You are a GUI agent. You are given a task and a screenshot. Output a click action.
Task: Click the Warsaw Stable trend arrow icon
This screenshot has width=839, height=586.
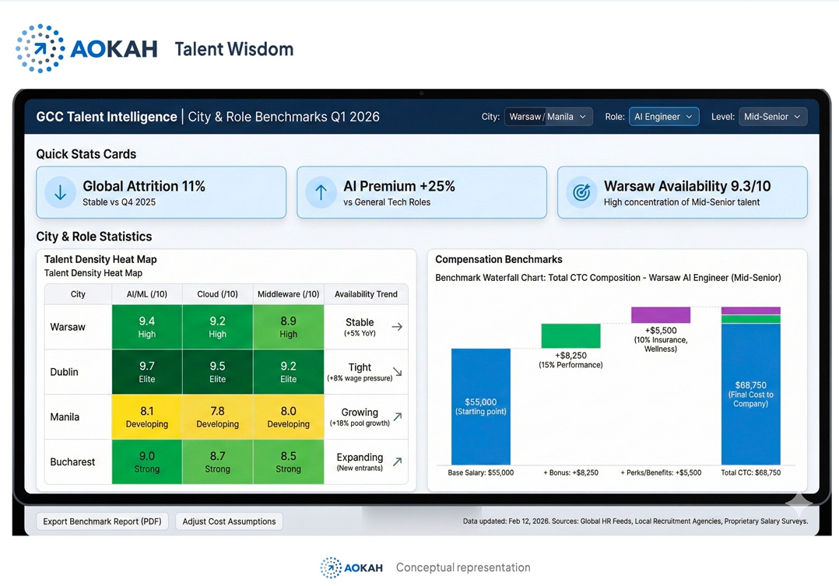[x=397, y=327]
